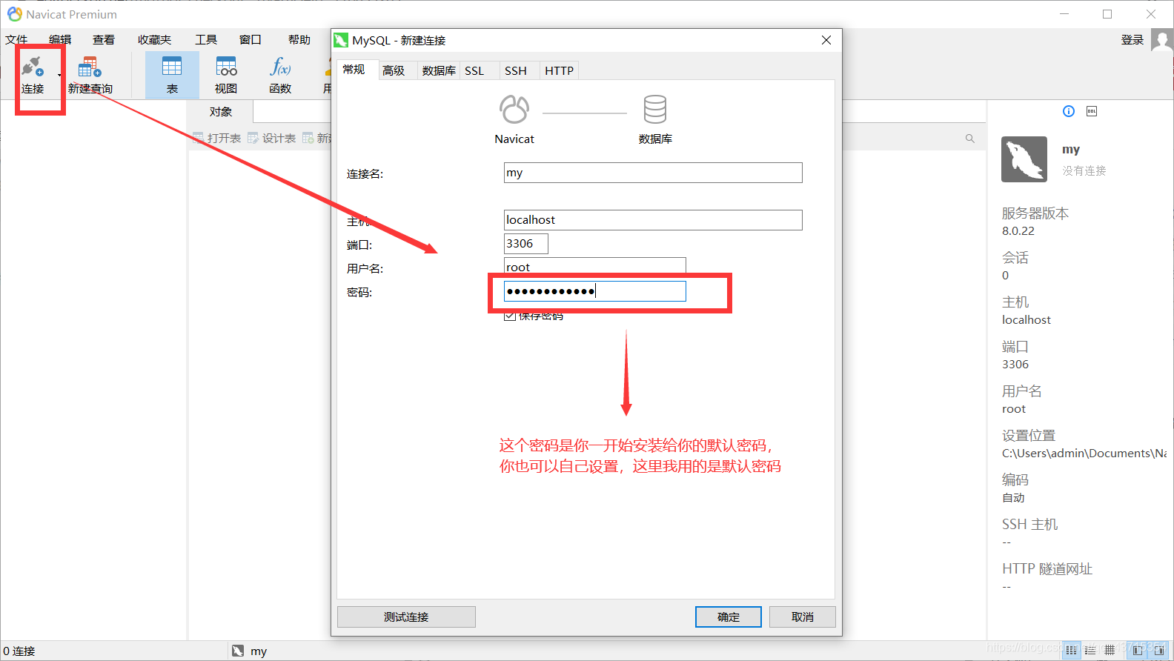Open the 帮助 help menu
This screenshot has height=661, width=1174.
tap(299, 40)
